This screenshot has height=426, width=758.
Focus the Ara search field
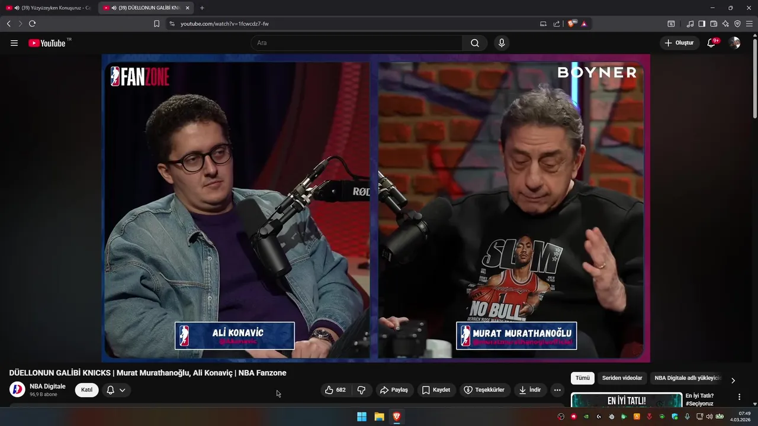[x=357, y=43]
